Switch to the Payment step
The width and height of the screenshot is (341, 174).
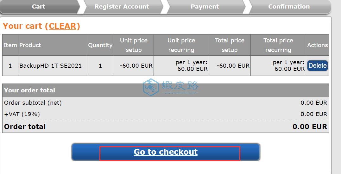point(205,7)
